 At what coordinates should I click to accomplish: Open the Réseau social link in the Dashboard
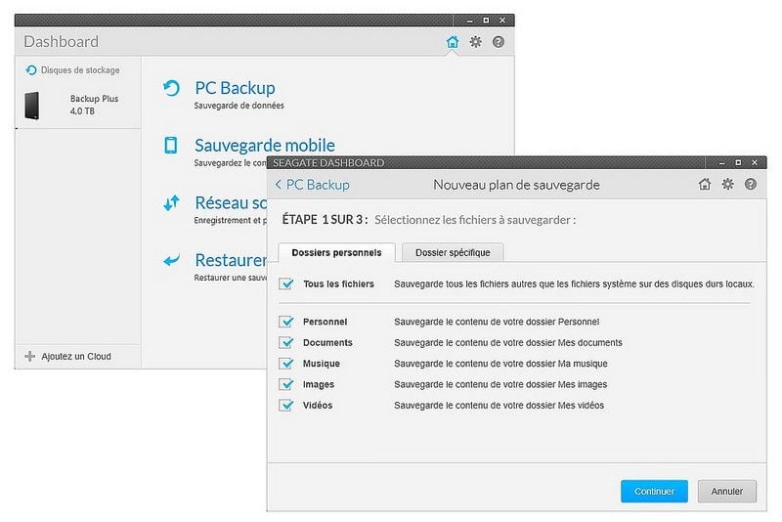pyautogui.click(x=231, y=203)
